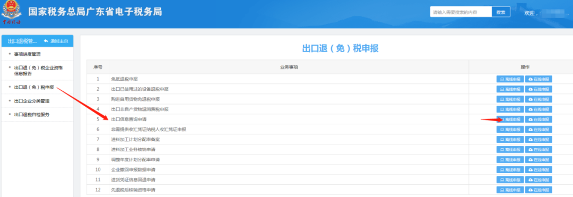Click the 搜索 search button
Viewport: 573px width, 197px height.
(501, 12)
